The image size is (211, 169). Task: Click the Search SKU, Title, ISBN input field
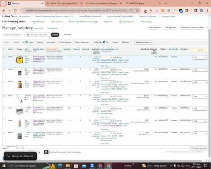[x=38, y=35]
